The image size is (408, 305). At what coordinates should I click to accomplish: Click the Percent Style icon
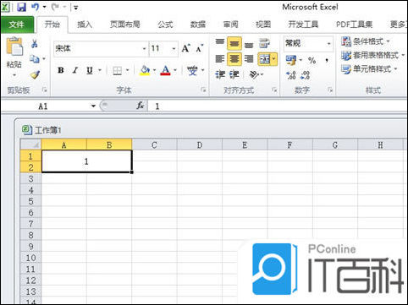point(312,60)
